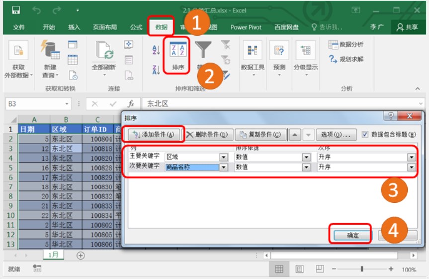Open 新建查询 dropdown

point(50,60)
